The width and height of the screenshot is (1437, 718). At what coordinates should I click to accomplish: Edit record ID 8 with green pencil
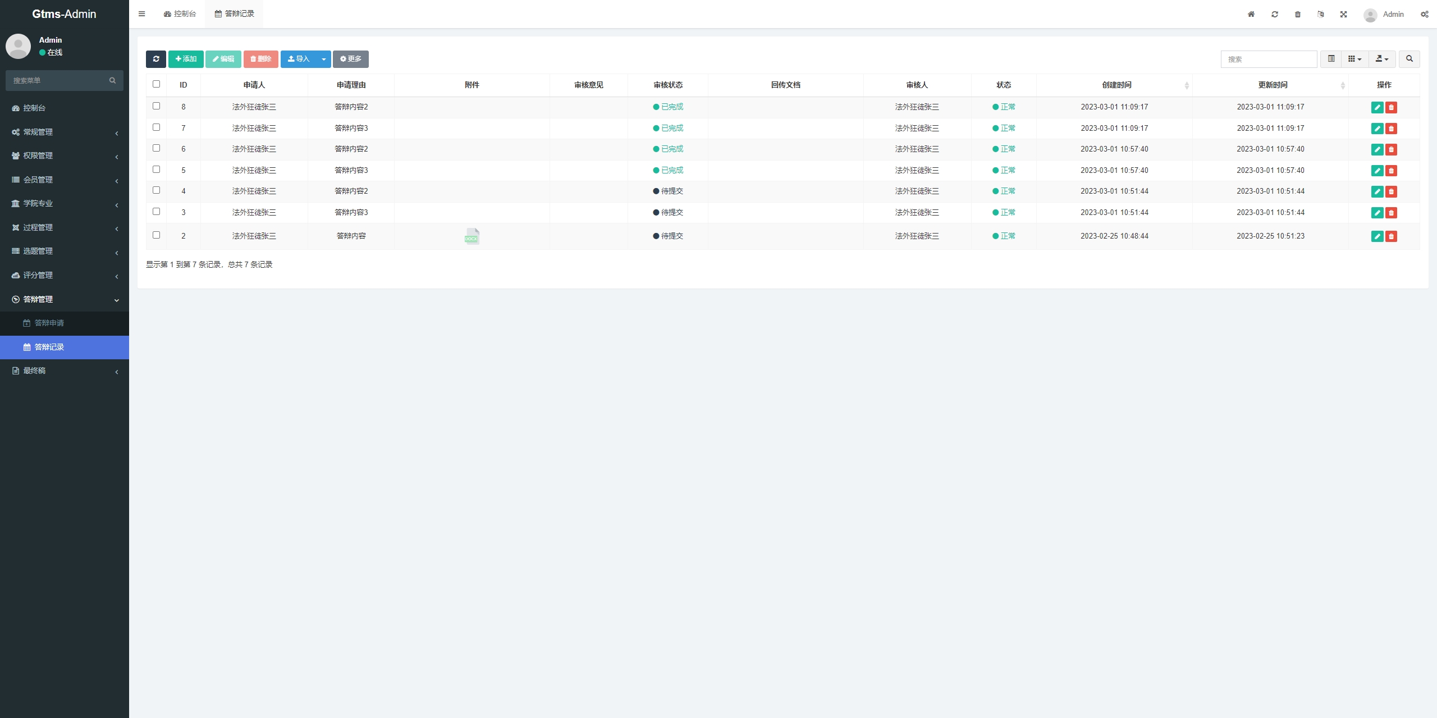click(1377, 107)
